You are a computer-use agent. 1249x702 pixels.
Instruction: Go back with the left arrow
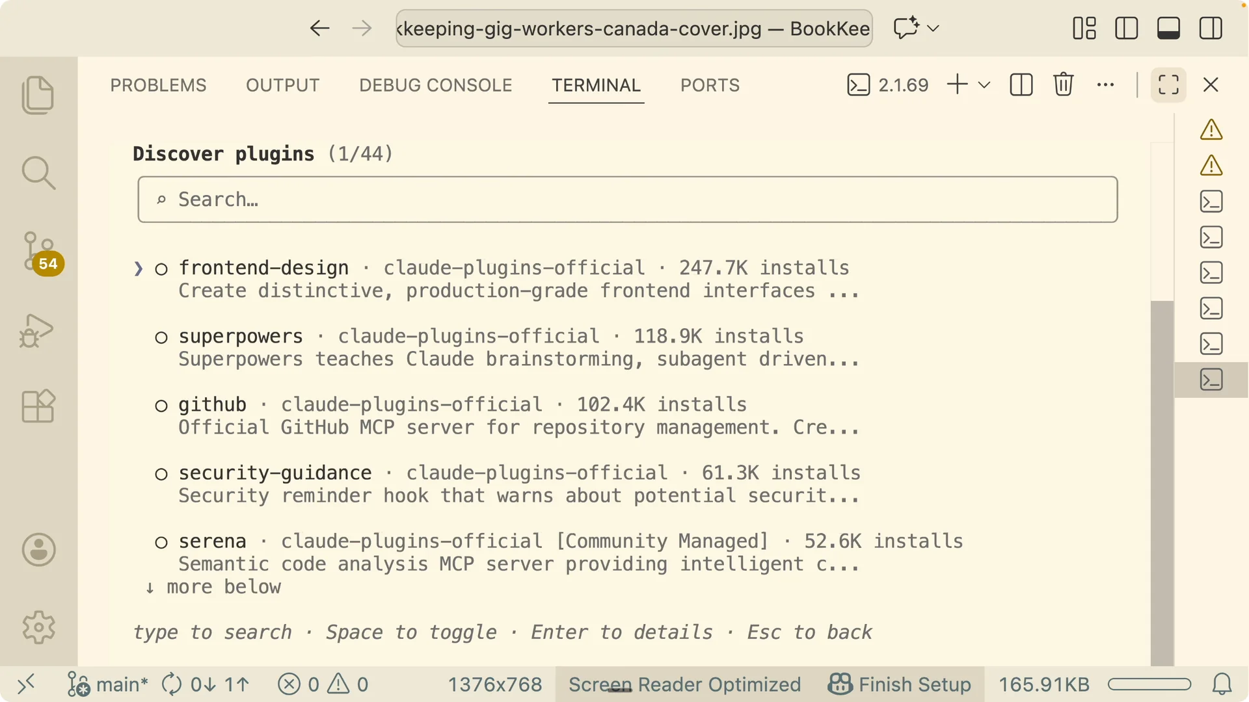click(x=319, y=28)
